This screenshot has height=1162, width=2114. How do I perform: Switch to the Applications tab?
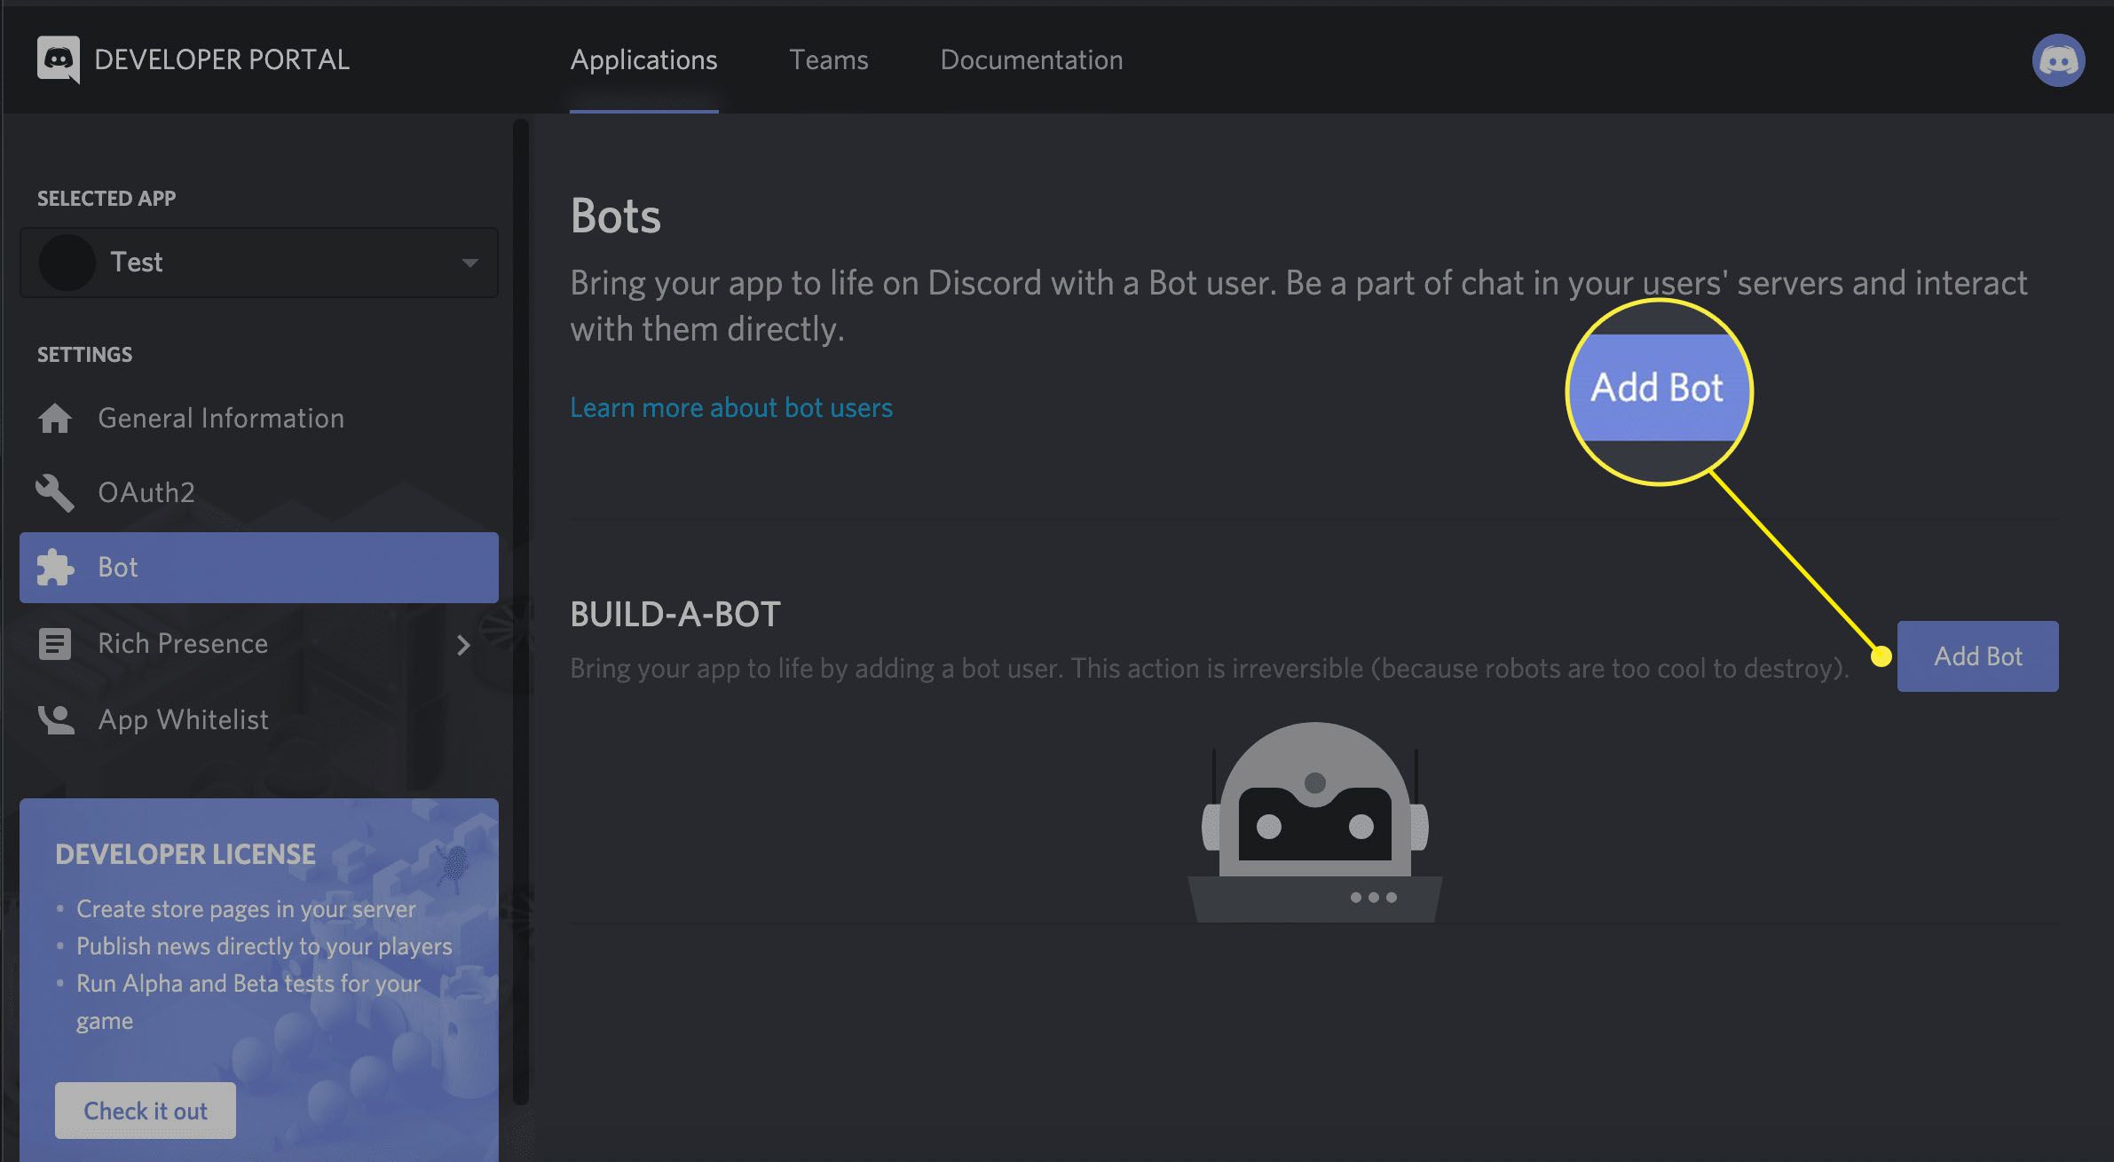tap(643, 60)
